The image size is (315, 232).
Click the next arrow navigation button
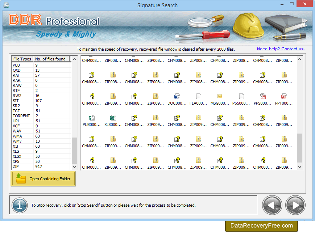click(295, 205)
